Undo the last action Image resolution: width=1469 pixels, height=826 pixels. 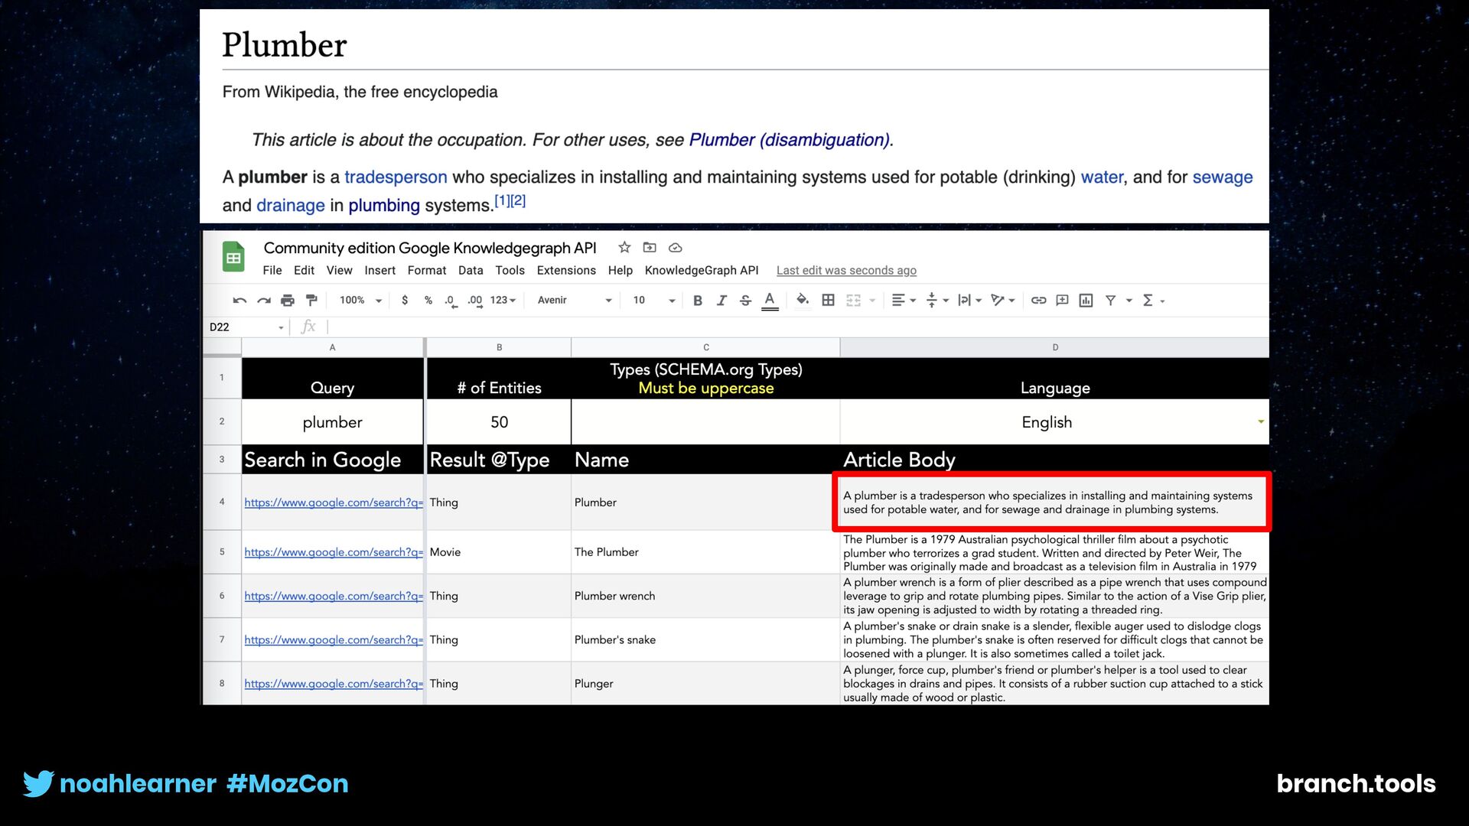pyautogui.click(x=239, y=301)
